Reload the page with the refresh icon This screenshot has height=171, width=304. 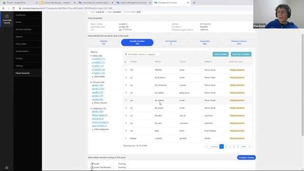pyautogui.click(x=14, y=8)
